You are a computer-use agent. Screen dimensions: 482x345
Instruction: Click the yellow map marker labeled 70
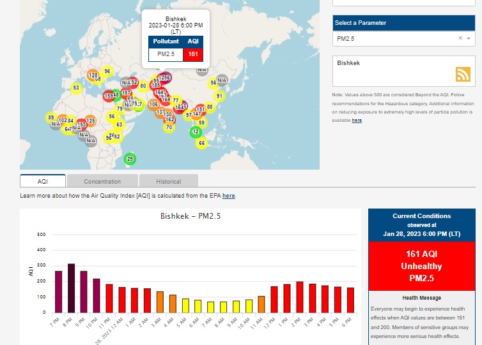[x=169, y=127]
